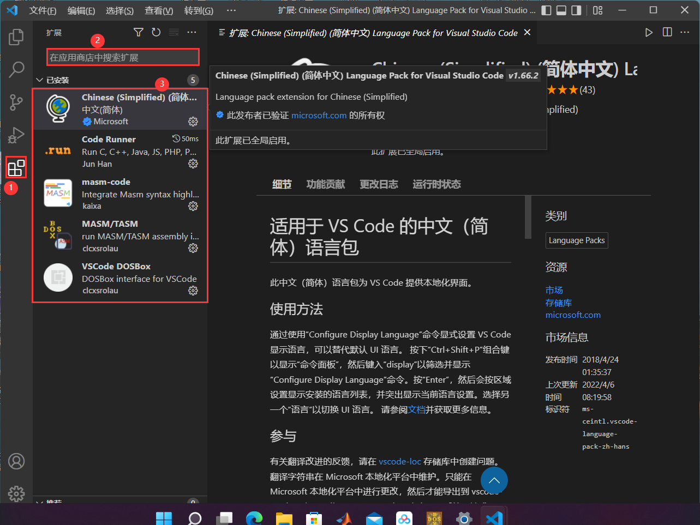Click the scroll-to-top round arrow button
This screenshot has width=700, height=525.
[494, 480]
